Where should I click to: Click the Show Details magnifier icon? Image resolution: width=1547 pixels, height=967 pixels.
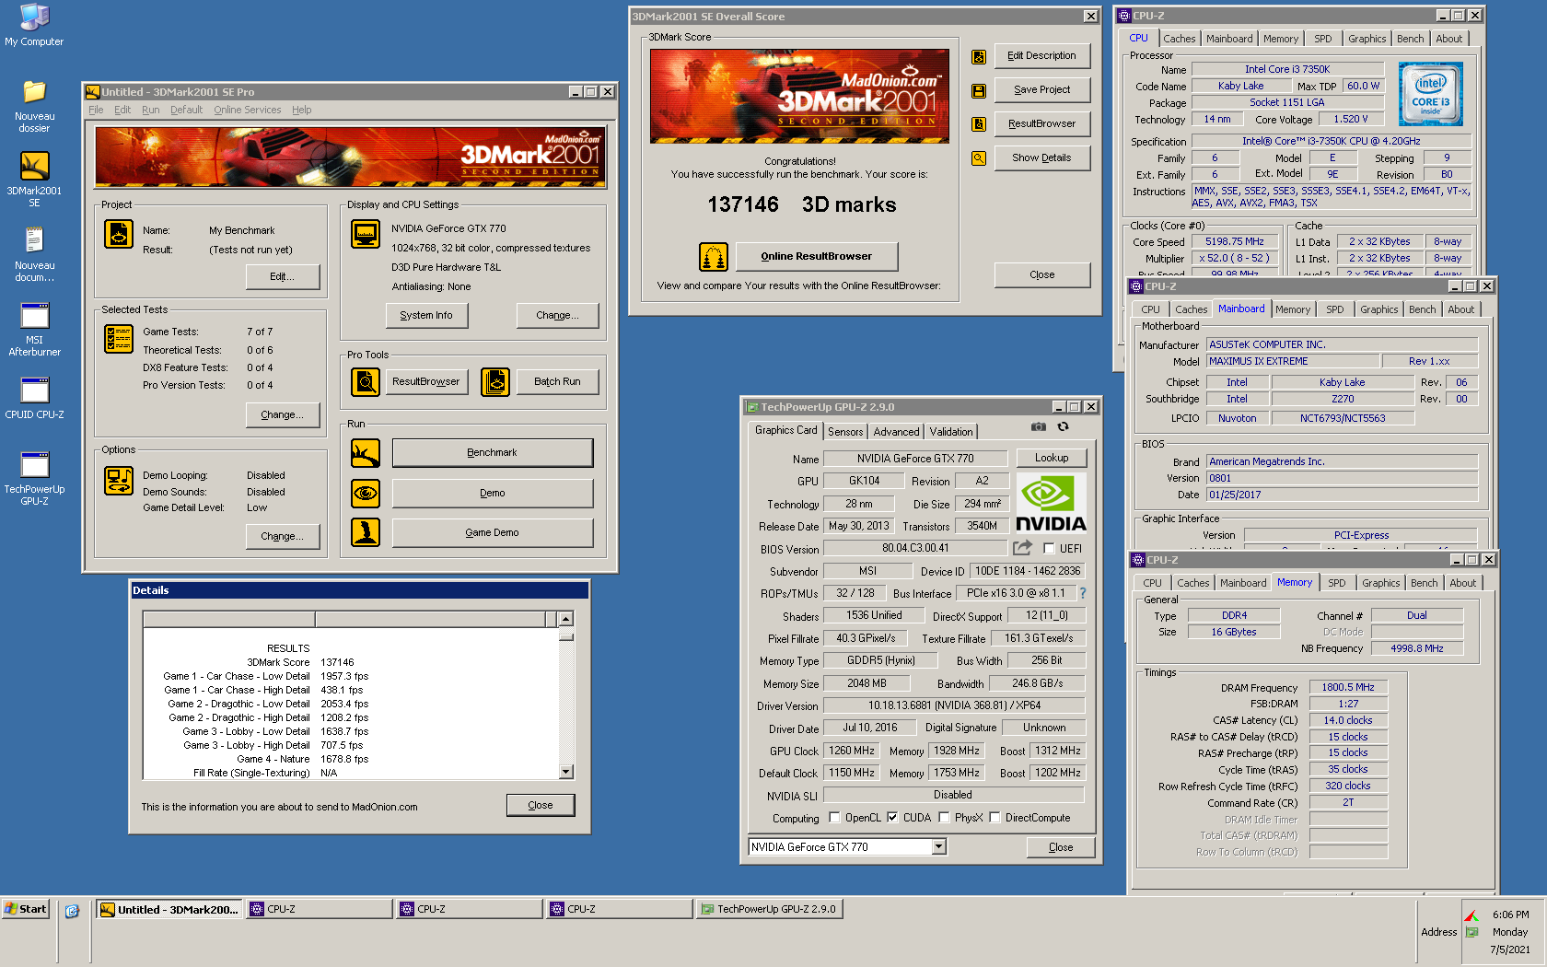(979, 158)
